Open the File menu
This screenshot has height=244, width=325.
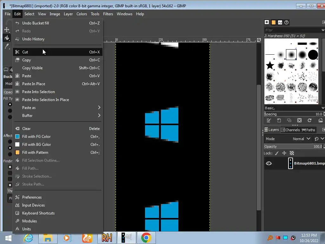tap(8, 14)
